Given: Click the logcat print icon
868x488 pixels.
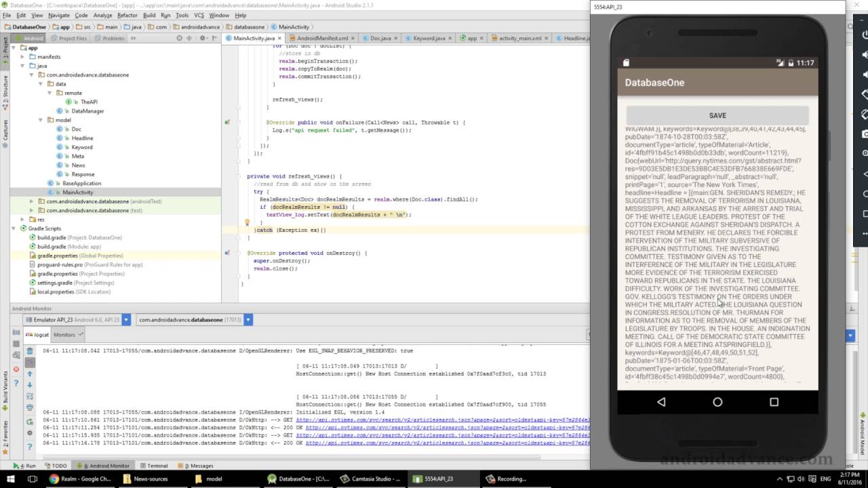Looking at the screenshot, I should click(x=30, y=408).
